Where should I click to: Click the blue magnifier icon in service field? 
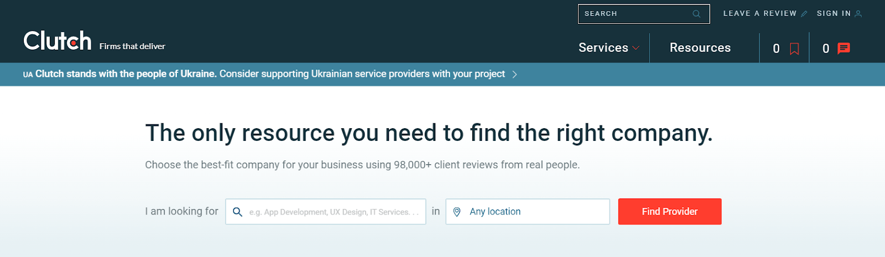[237, 212]
